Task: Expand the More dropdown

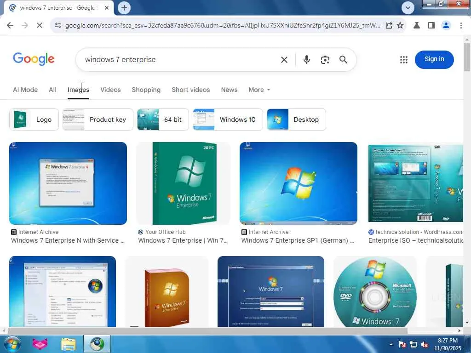Action: 259,90
